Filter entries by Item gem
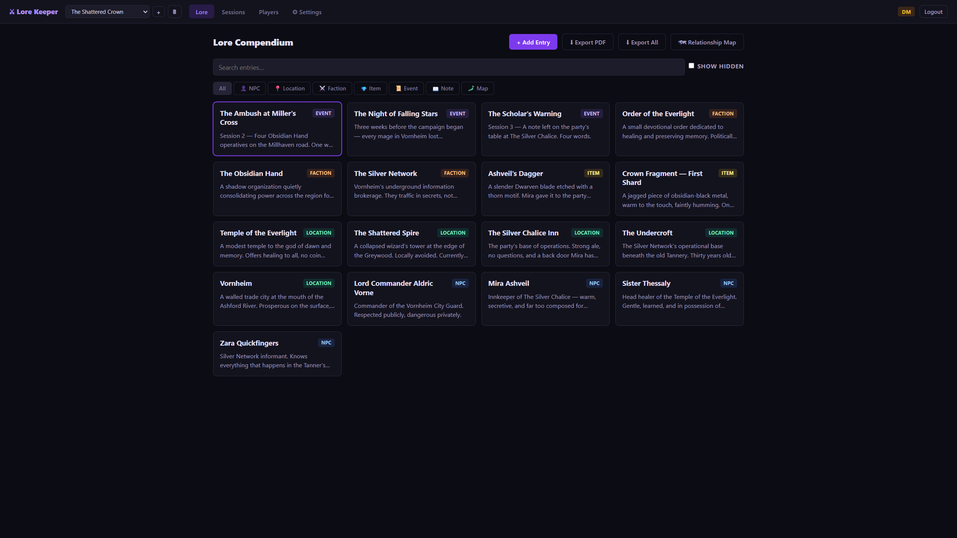The height and width of the screenshot is (538, 957). (370, 89)
